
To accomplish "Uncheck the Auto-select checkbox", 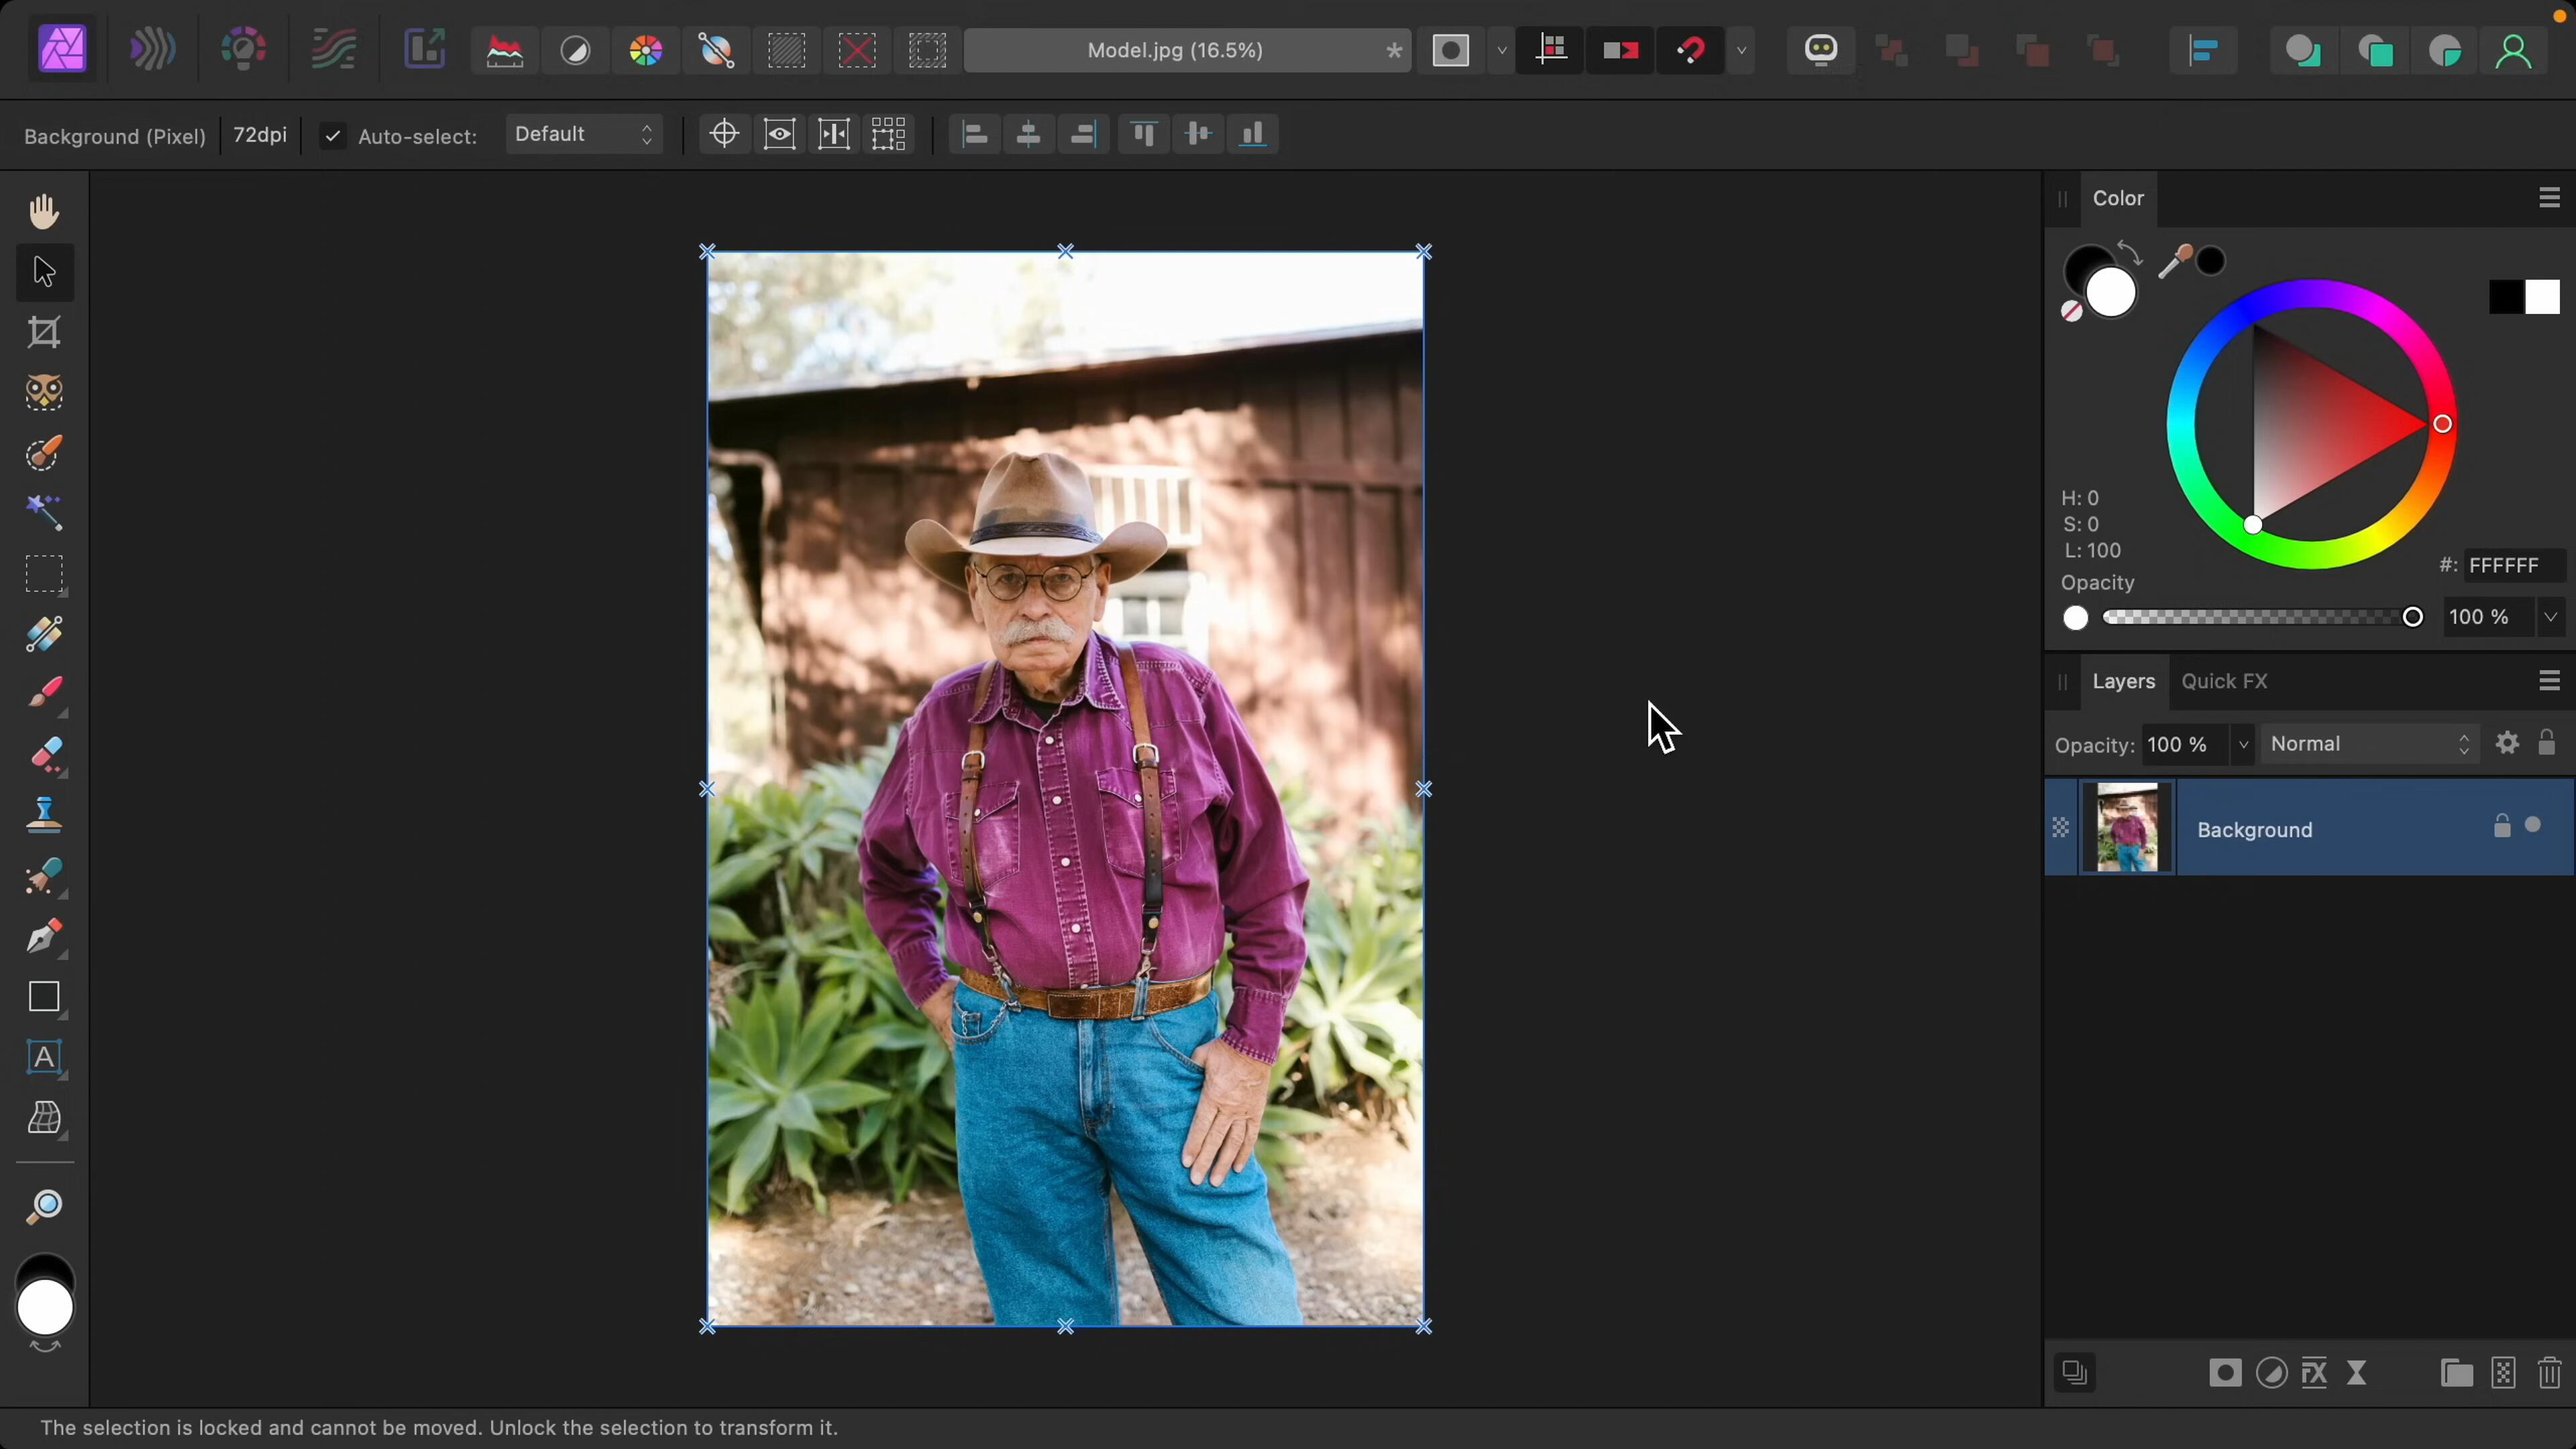I will (333, 136).
